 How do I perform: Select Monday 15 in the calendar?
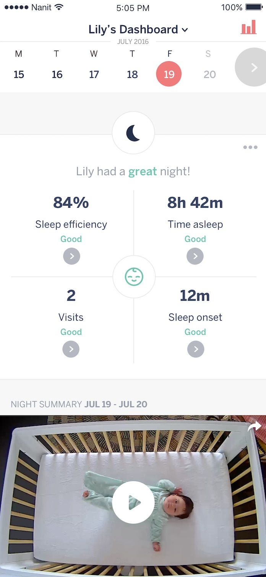[x=19, y=74]
